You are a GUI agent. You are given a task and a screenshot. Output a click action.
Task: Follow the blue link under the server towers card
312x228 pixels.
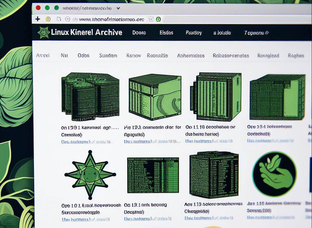coord(86,142)
